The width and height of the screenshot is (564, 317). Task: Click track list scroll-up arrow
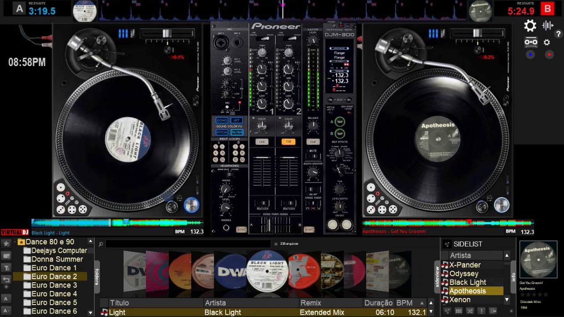tap(431, 303)
